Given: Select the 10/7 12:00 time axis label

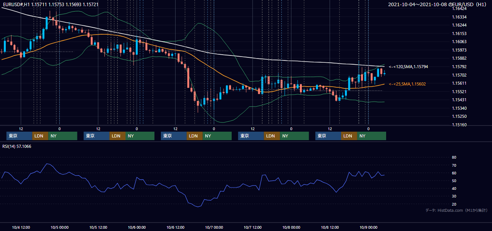Looking at the screenshot, I should tap(253, 228).
